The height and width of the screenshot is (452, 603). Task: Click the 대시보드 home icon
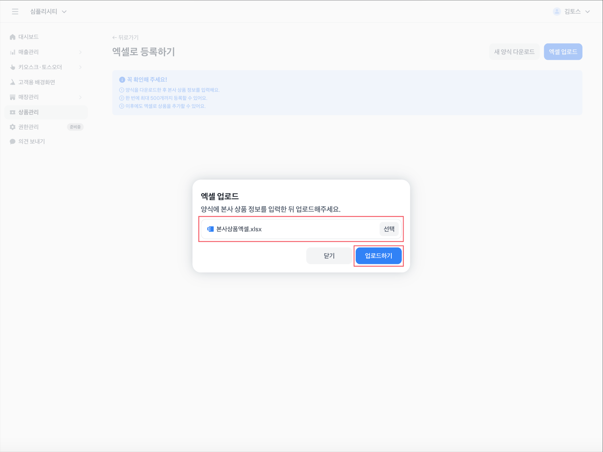[x=13, y=37]
